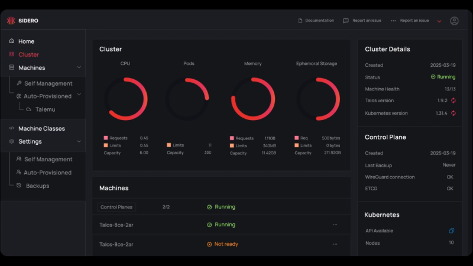Click the Talos version update icon
Viewport: 473px width, 266px height.
453,100
